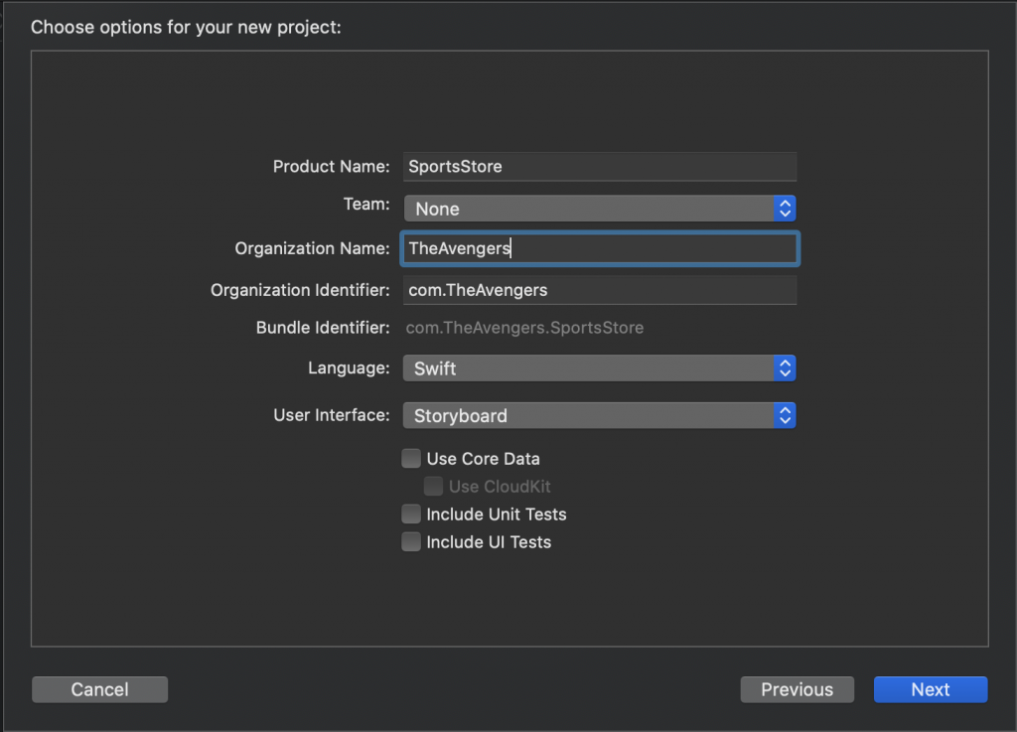Click the Organization Identifier field
This screenshot has width=1017, height=732.
click(x=600, y=290)
